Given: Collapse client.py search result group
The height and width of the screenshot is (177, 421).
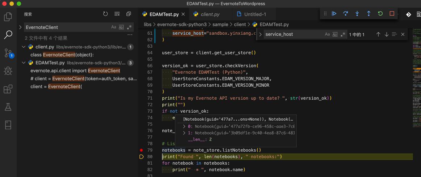Looking at the screenshot, I should coord(24,47).
